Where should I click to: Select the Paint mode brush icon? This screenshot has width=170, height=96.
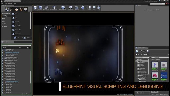click(12, 9)
